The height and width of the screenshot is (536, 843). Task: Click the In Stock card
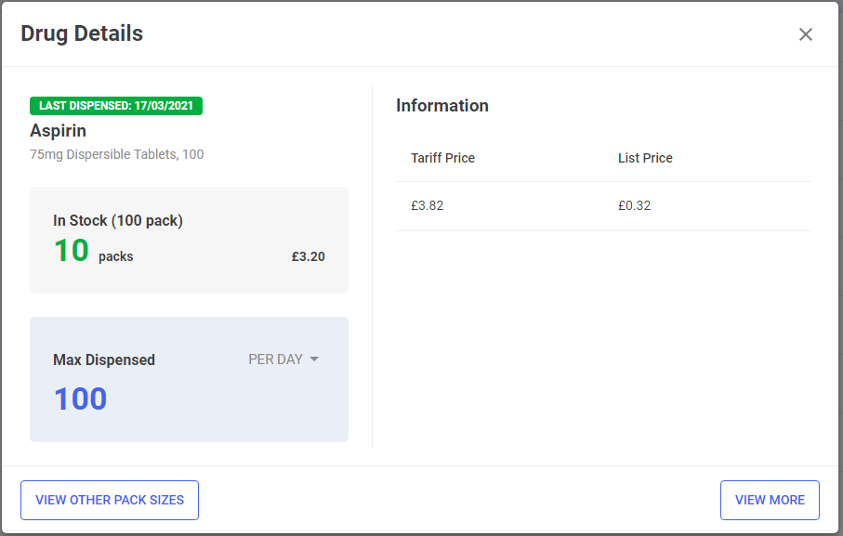click(189, 240)
